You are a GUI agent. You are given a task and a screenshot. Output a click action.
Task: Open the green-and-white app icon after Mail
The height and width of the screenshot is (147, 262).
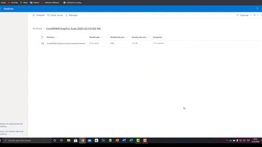(x=97, y=140)
